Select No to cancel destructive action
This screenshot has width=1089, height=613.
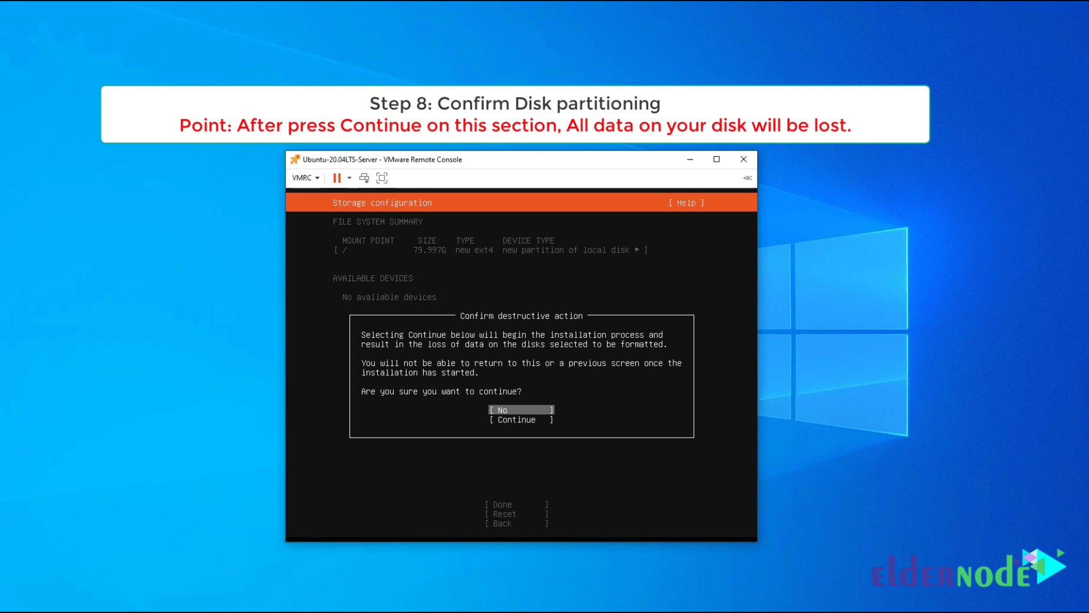click(521, 409)
